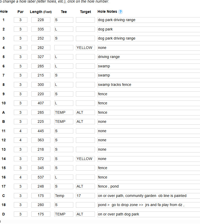Click the Target field containing 17

85,196
